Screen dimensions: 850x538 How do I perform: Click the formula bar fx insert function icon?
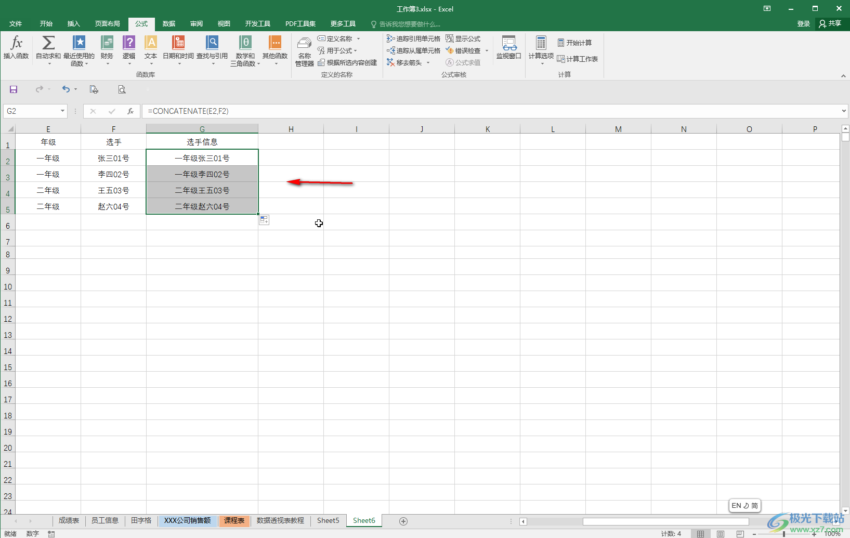click(130, 111)
